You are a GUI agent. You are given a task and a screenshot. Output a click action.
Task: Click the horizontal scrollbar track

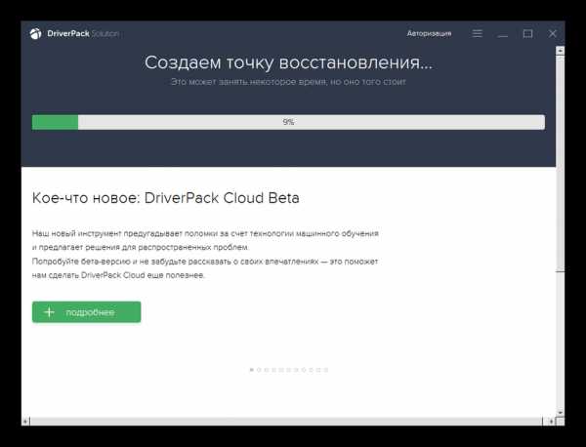coord(286,422)
